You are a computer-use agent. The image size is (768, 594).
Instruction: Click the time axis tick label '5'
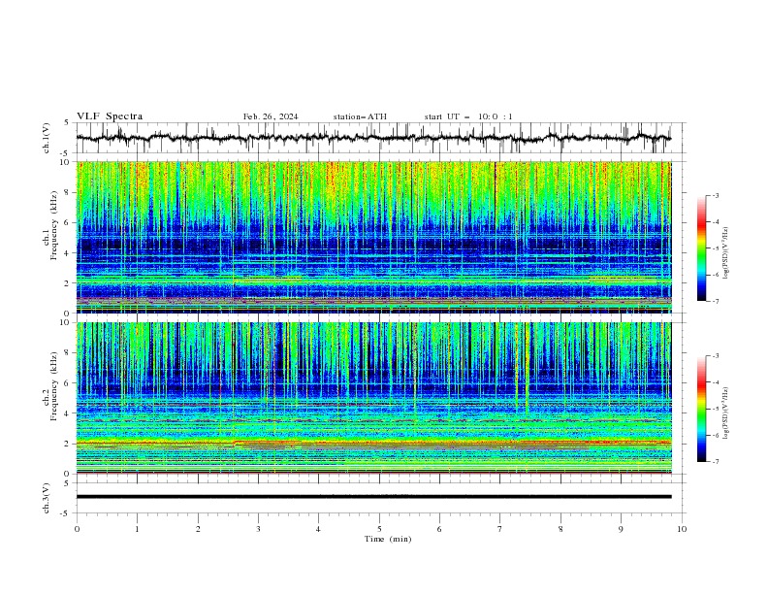(x=379, y=529)
